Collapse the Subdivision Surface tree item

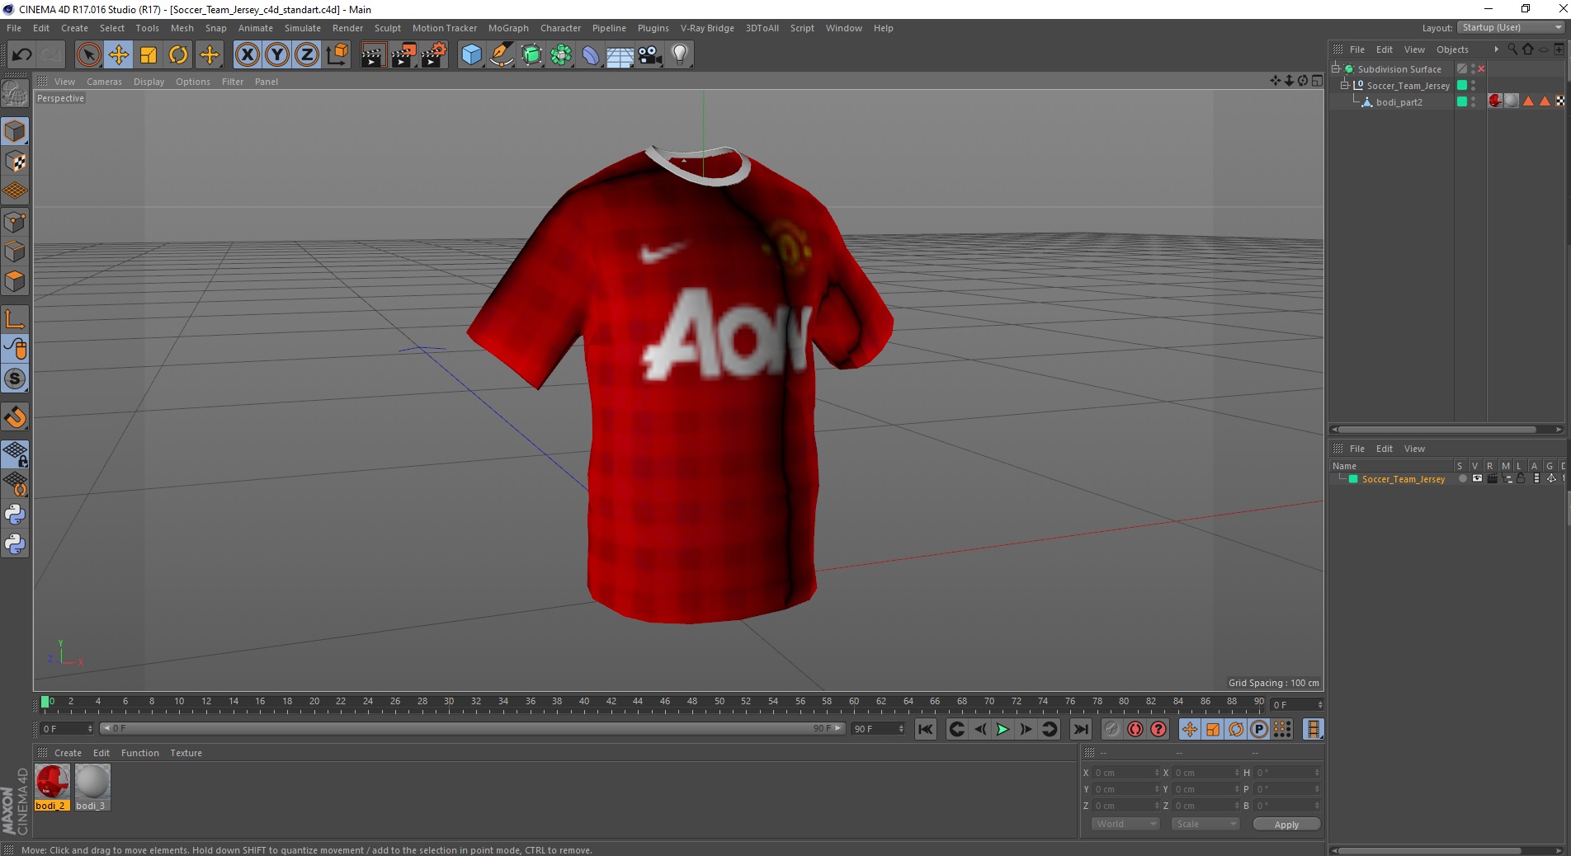coord(1336,68)
